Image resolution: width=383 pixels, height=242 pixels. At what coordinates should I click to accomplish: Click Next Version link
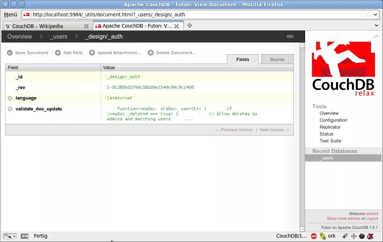274,130
